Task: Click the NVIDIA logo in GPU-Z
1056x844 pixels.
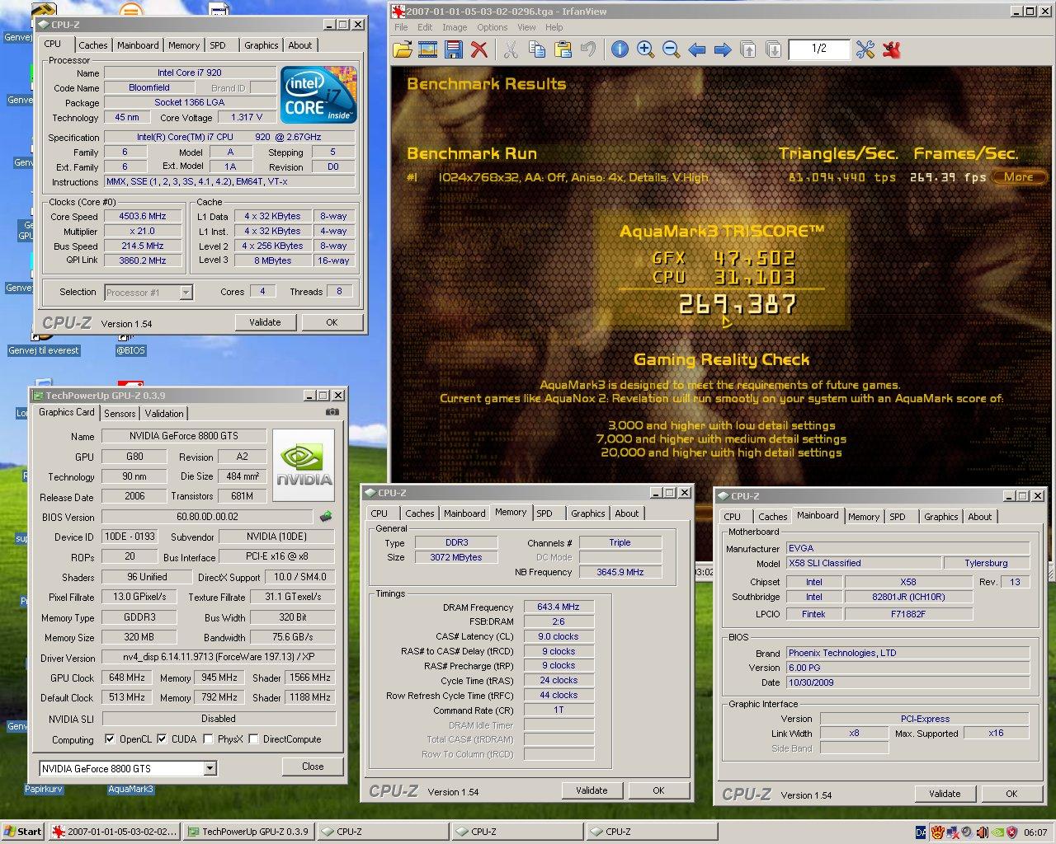Action: 304,465
